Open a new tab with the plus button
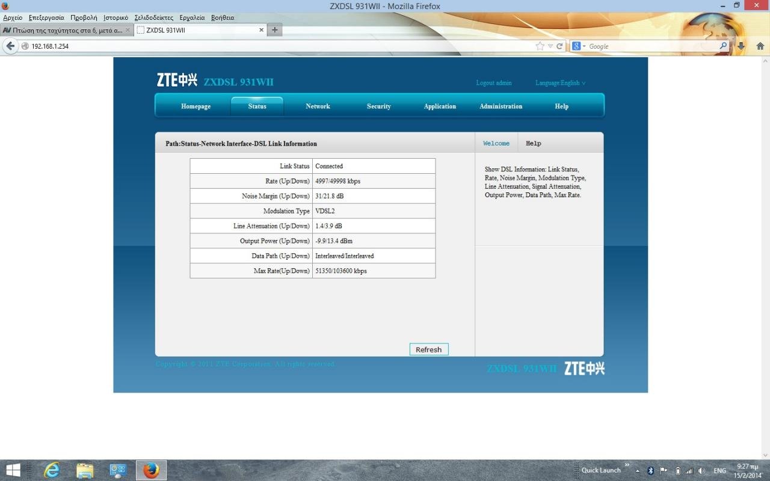770x481 pixels. (x=274, y=29)
